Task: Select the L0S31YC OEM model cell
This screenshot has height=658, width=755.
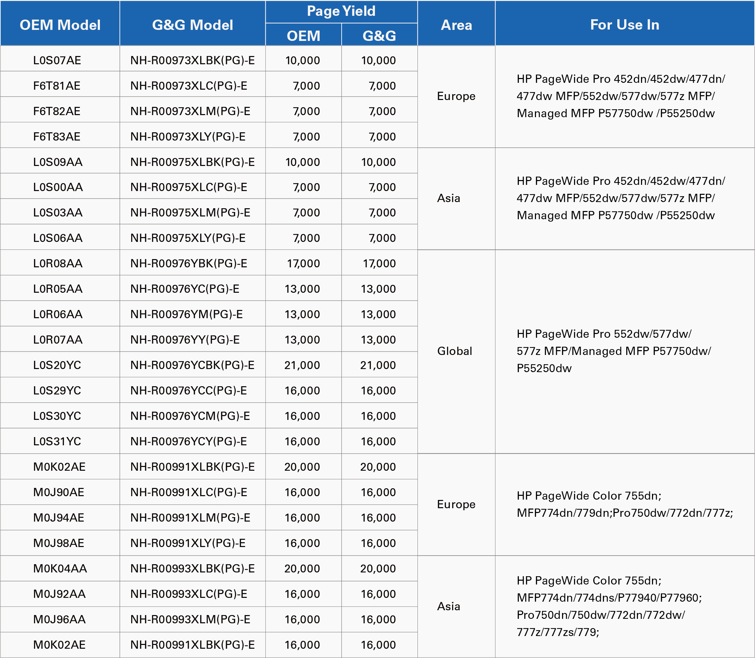Action: 60,440
